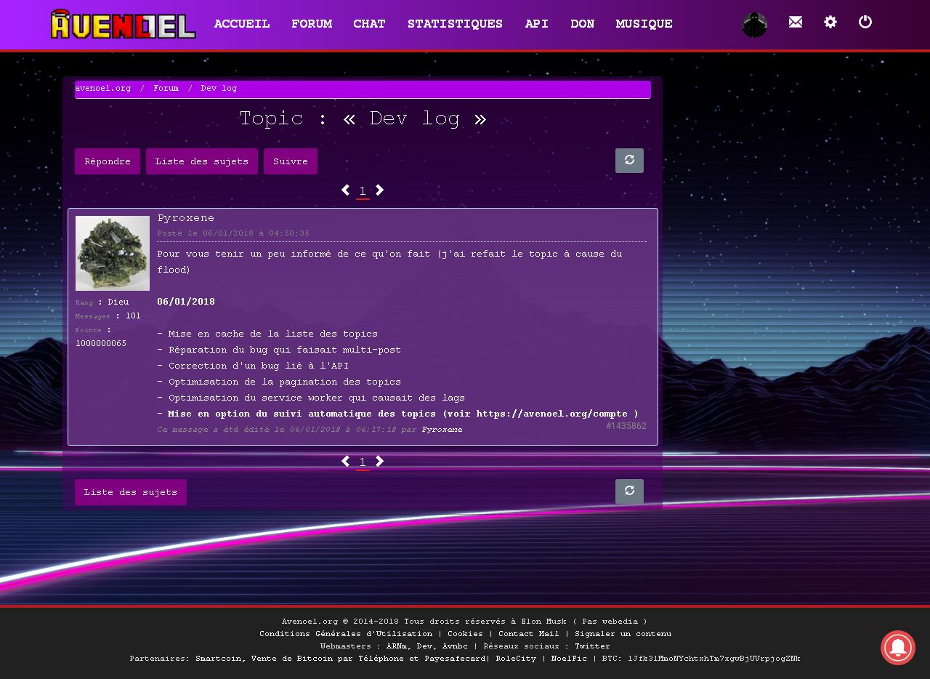Viewport: 930px width, 679px height.
Task: Open DON in the navigation bar
Action: point(583,24)
